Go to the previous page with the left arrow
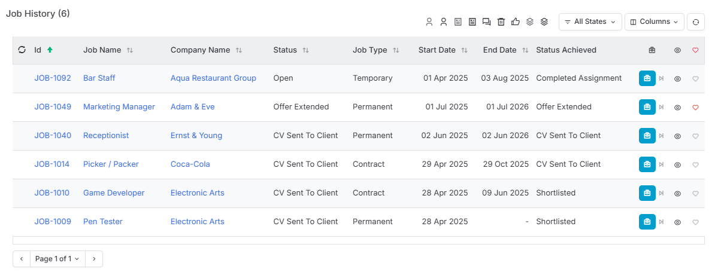Screen dimensions: 721x272 coord(22,259)
